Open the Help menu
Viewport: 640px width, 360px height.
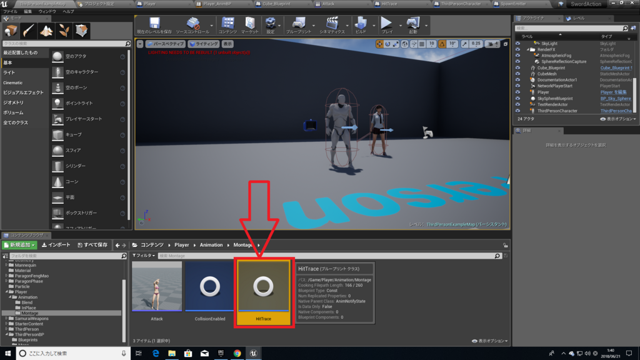[68, 11]
